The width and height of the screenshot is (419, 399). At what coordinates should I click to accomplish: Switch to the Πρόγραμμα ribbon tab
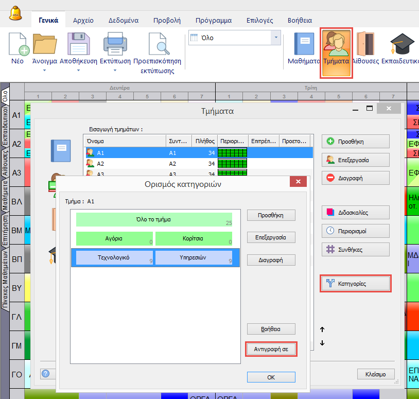point(214,21)
